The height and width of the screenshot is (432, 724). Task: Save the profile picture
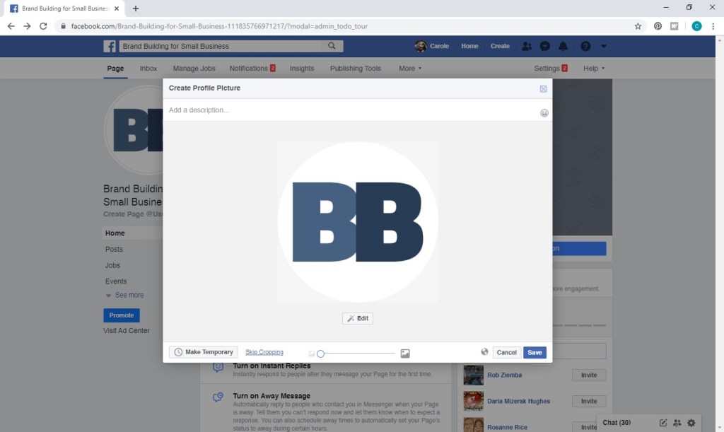point(535,352)
